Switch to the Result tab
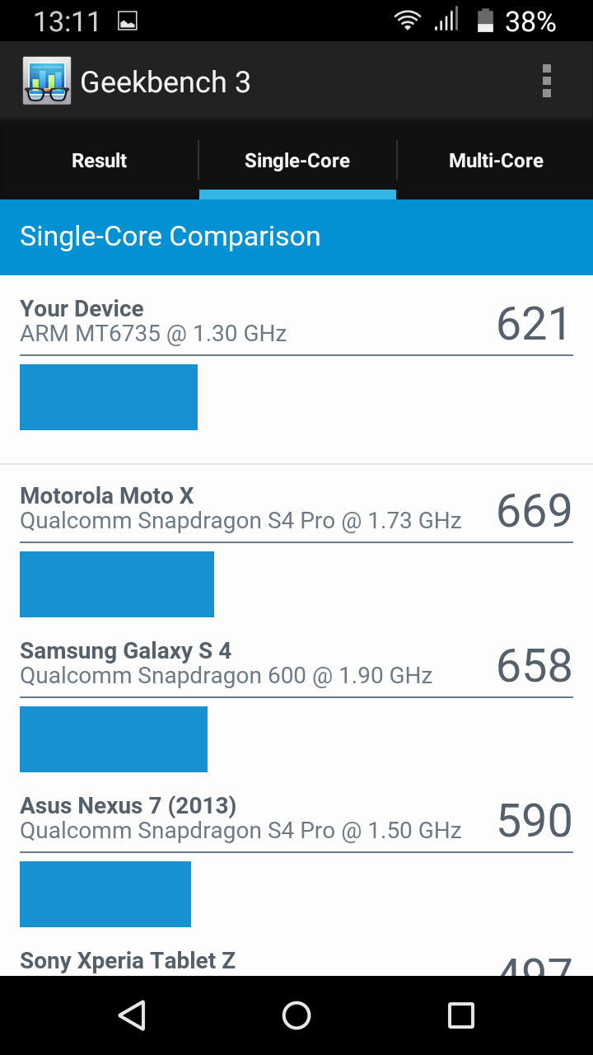 pos(99,161)
